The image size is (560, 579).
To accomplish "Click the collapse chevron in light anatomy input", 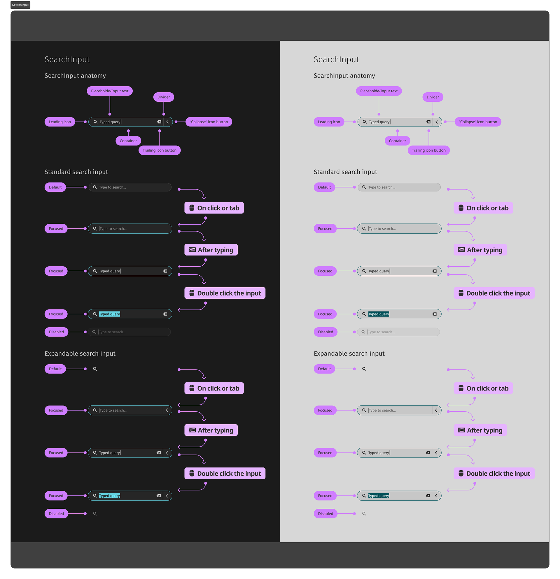I will pyautogui.click(x=436, y=122).
